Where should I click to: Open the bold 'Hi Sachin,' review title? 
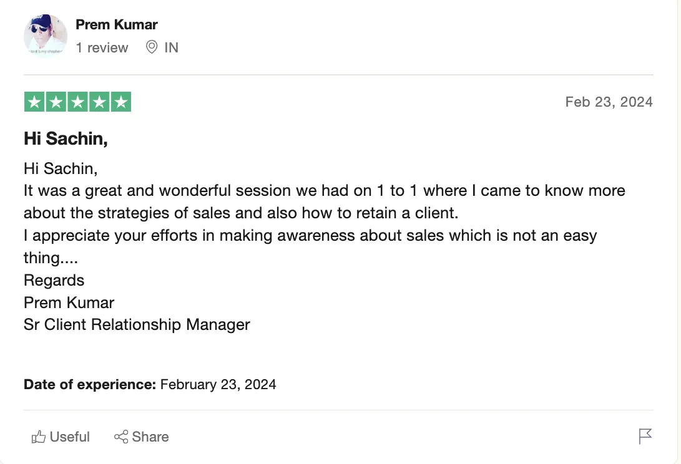66,138
